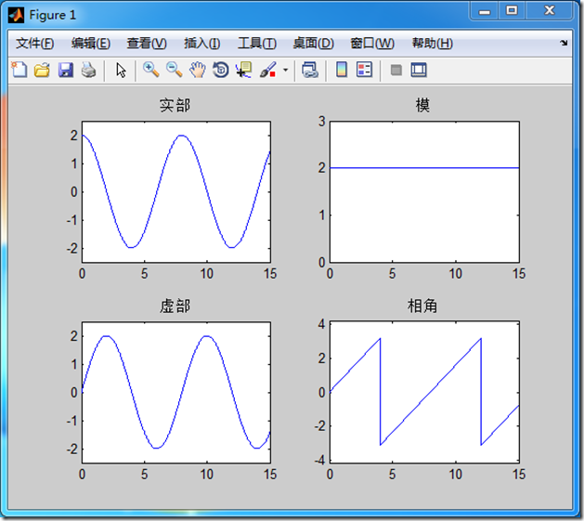Select the Brush data tool
Screen dimensions: 584x521
(267, 70)
